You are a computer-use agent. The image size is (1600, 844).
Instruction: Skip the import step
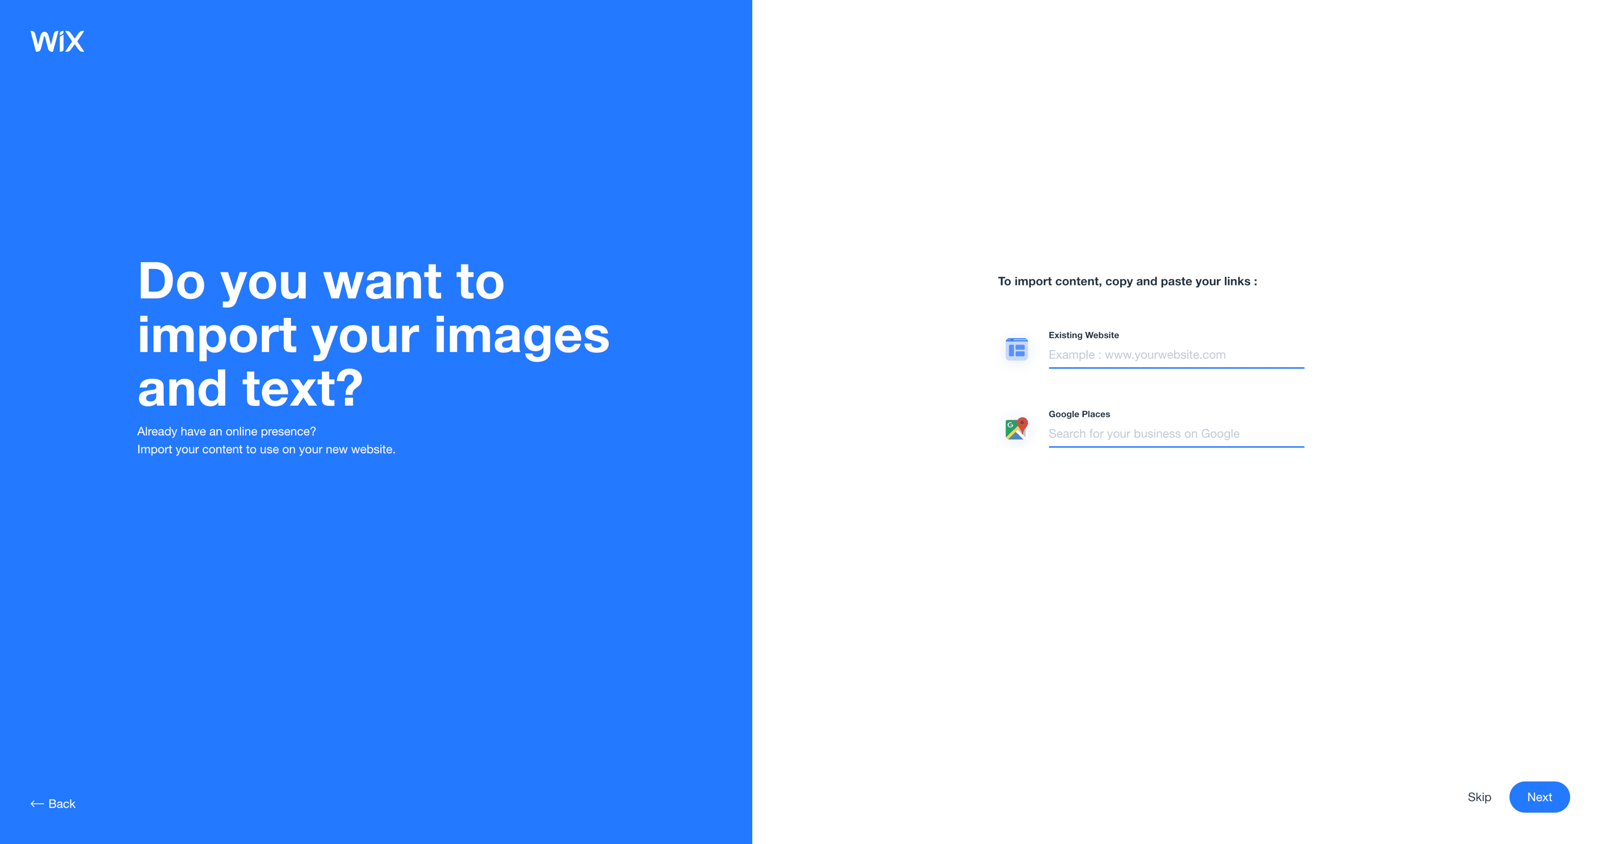1479,797
